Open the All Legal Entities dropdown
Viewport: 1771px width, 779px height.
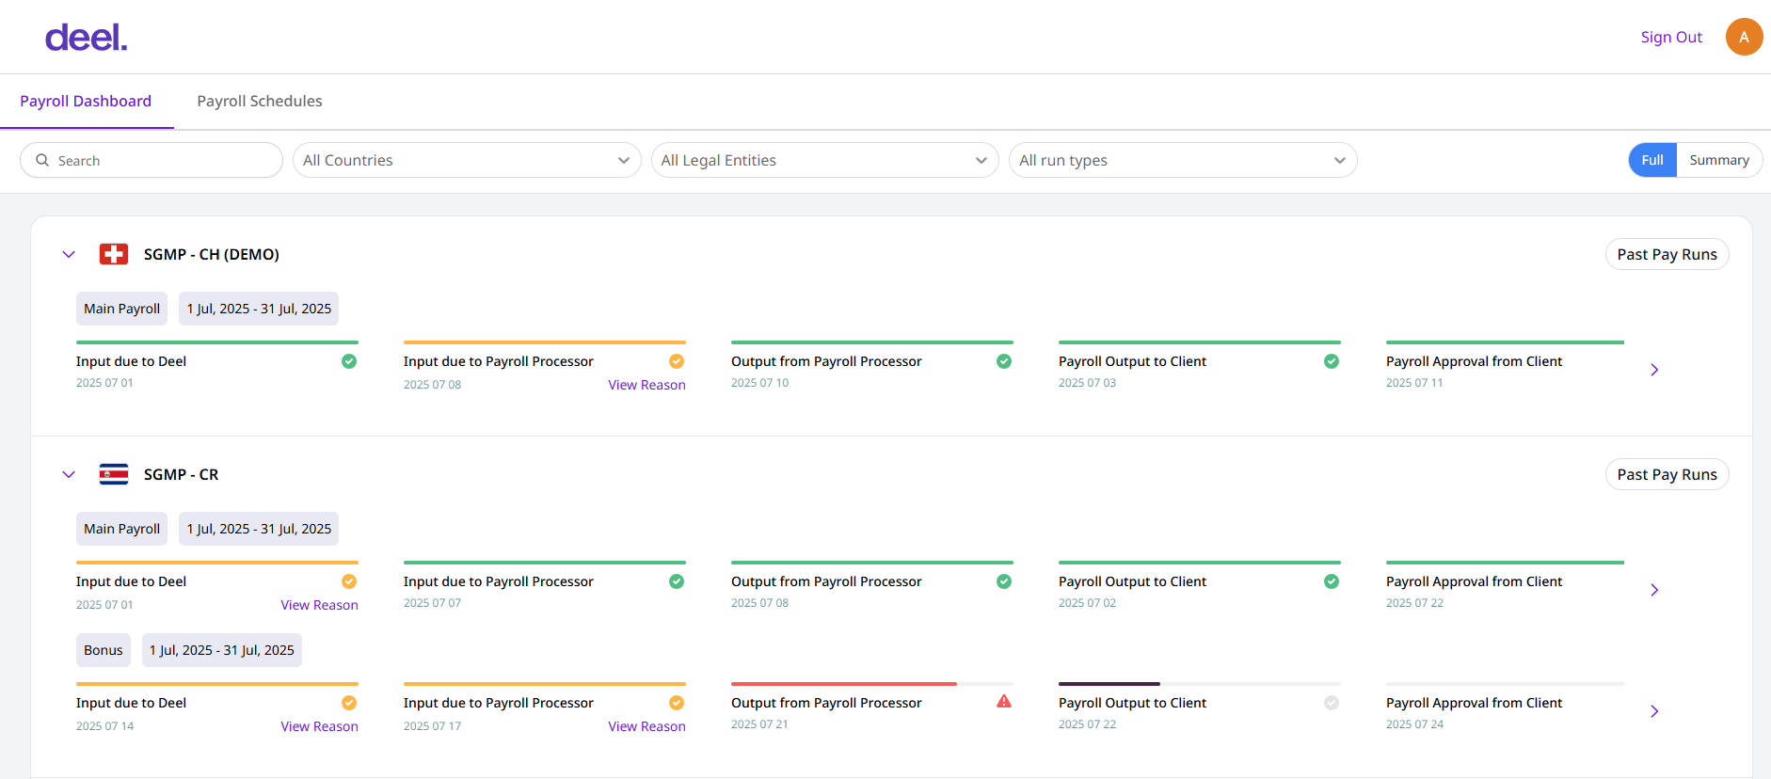click(825, 160)
